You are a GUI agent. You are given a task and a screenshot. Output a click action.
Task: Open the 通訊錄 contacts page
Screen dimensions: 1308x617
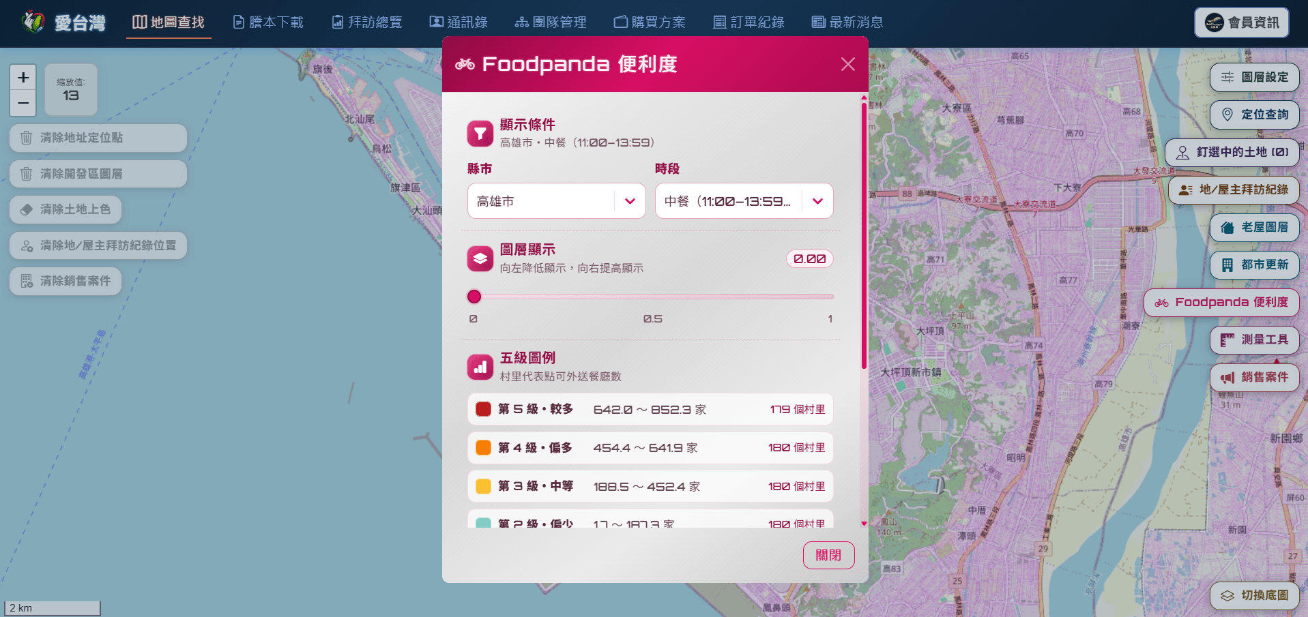pyautogui.click(x=459, y=22)
